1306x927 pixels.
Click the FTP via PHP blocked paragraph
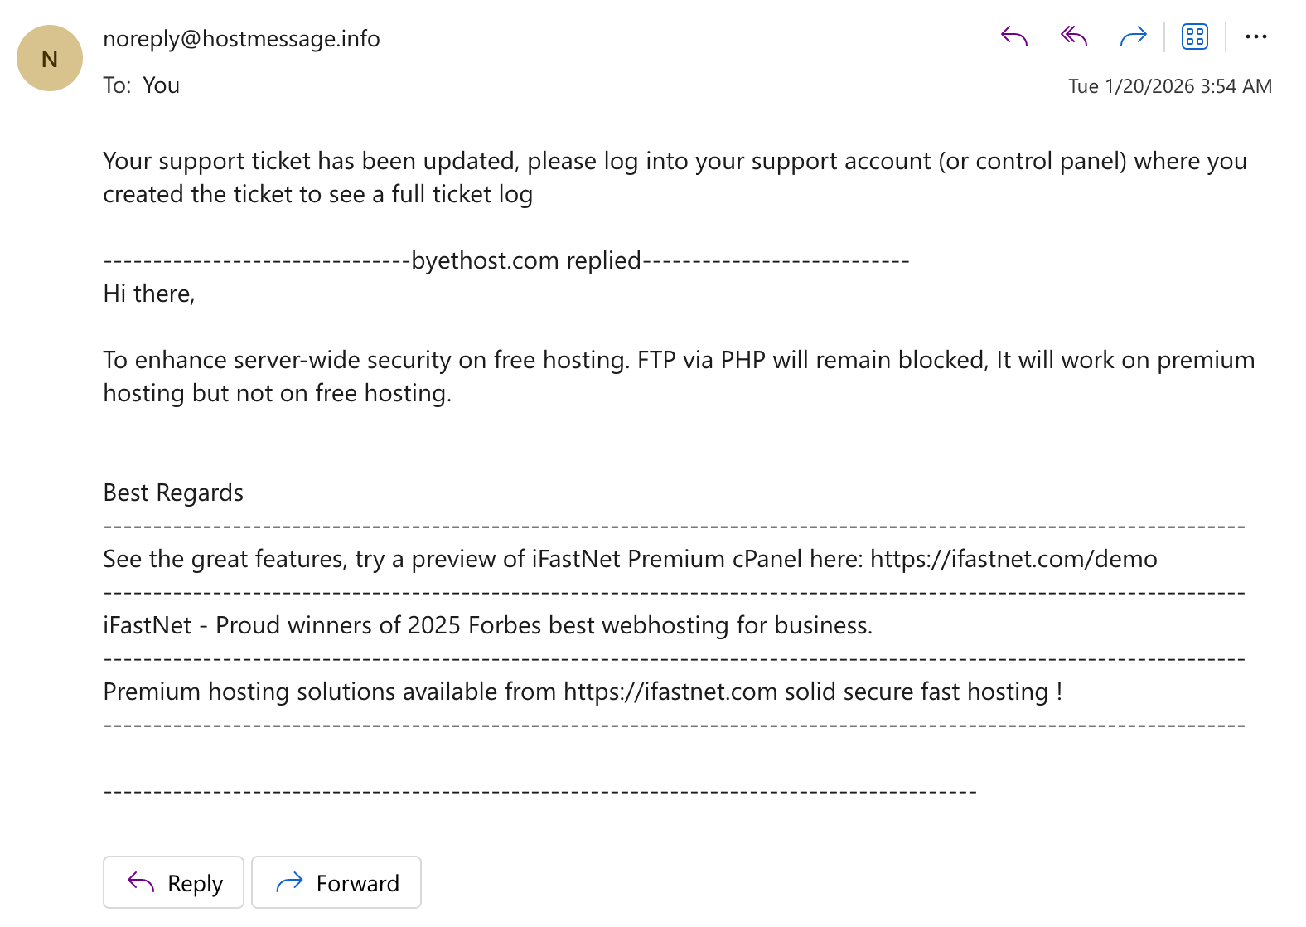pos(678,376)
